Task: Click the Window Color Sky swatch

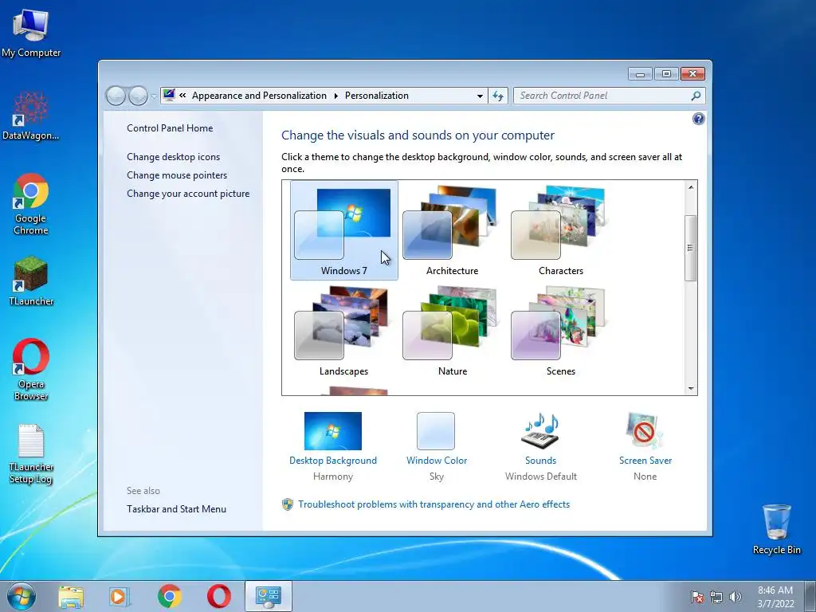Action: click(436, 431)
